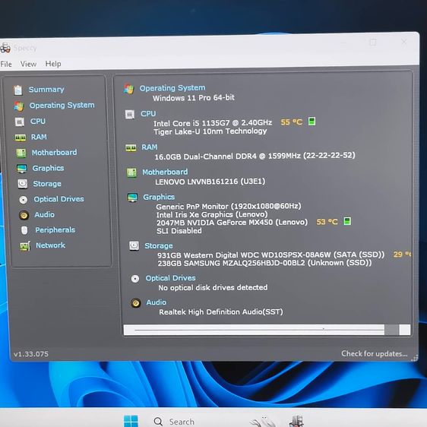
Task: Click the Optical Drives icon in summary pane
Action: pyautogui.click(x=135, y=279)
